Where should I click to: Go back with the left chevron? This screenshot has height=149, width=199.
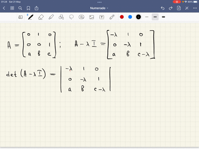click(x=4, y=8)
